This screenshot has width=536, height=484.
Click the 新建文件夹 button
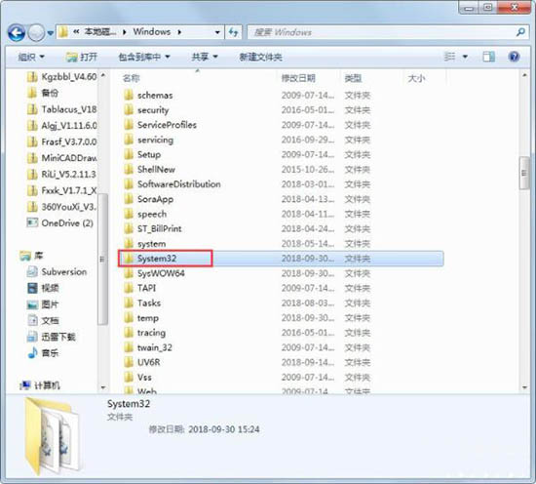(260, 57)
